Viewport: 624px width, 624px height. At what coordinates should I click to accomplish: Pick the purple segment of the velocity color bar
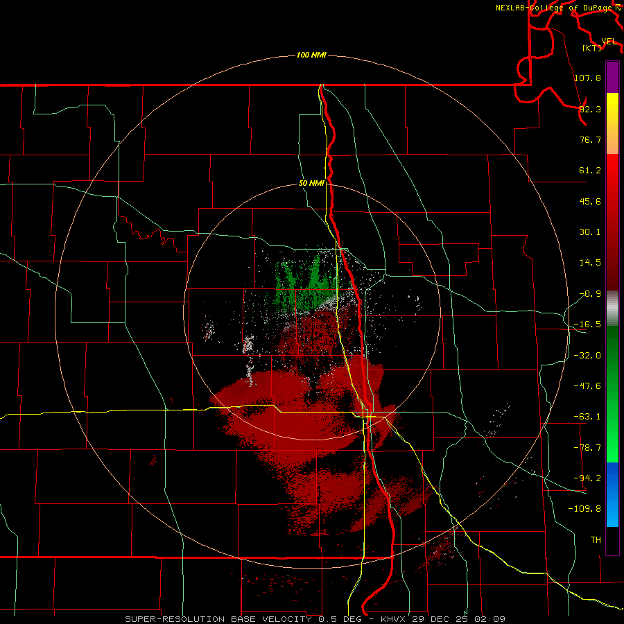click(x=612, y=77)
